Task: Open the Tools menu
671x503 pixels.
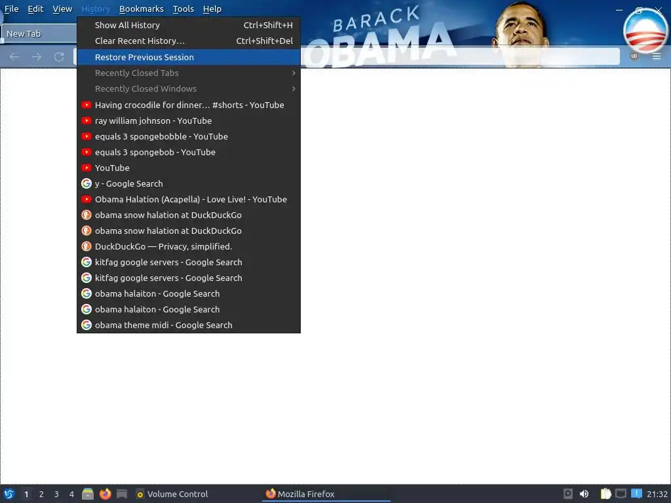Action: pos(183,9)
